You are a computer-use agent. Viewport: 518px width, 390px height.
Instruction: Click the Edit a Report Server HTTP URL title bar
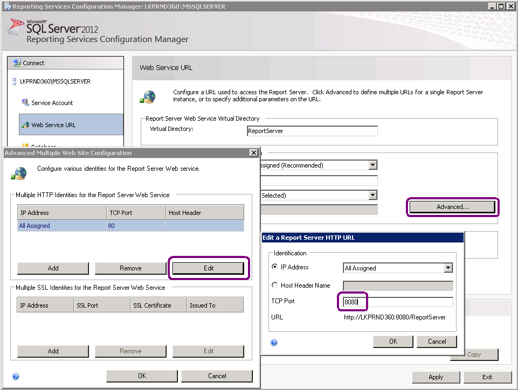pyautogui.click(x=363, y=238)
